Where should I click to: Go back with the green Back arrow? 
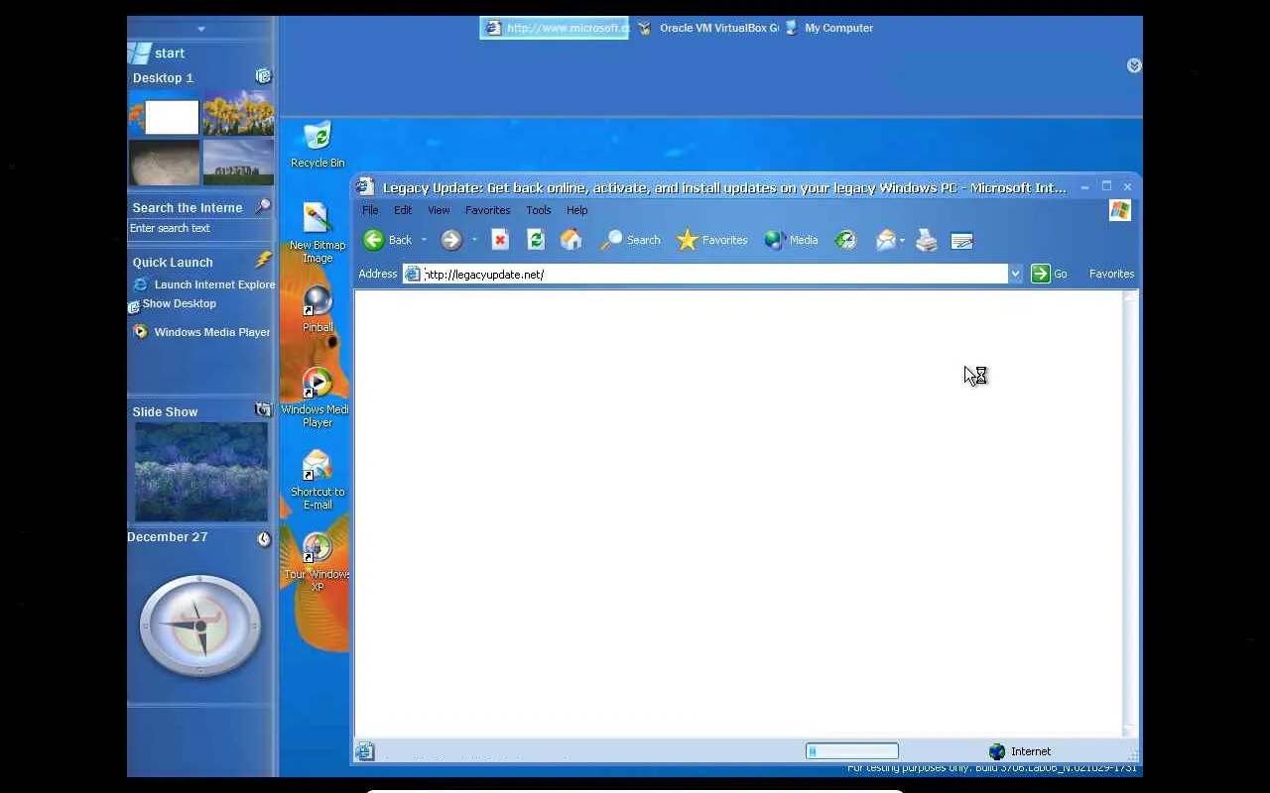click(x=388, y=240)
